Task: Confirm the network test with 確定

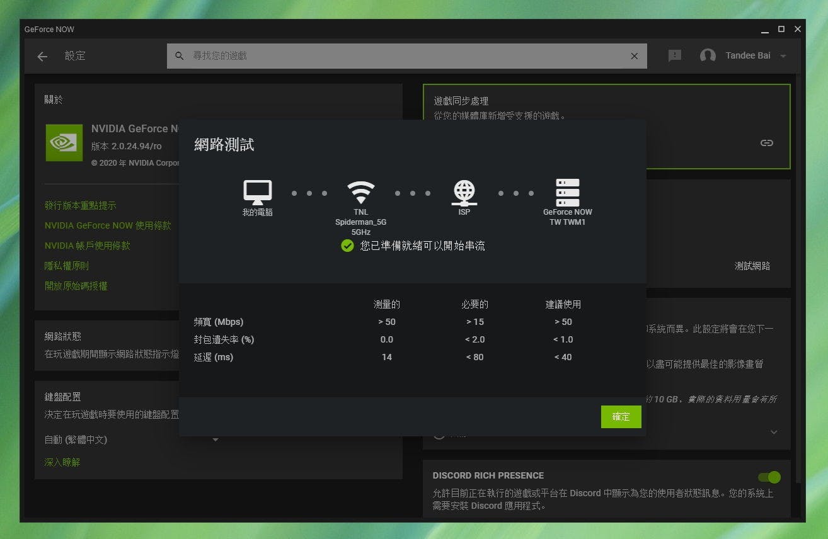Action: [x=621, y=417]
